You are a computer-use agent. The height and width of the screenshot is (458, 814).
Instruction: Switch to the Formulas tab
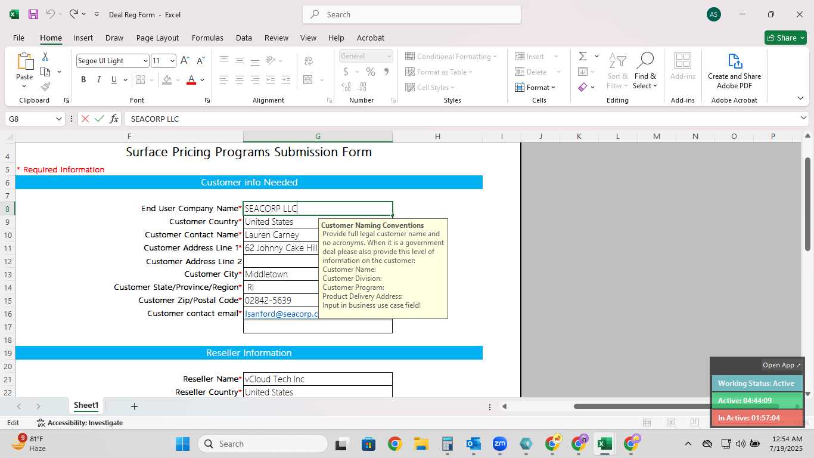pyautogui.click(x=207, y=38)
